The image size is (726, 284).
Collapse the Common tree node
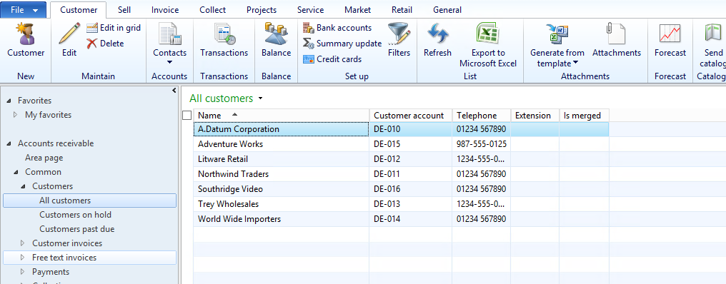(16, 172)
